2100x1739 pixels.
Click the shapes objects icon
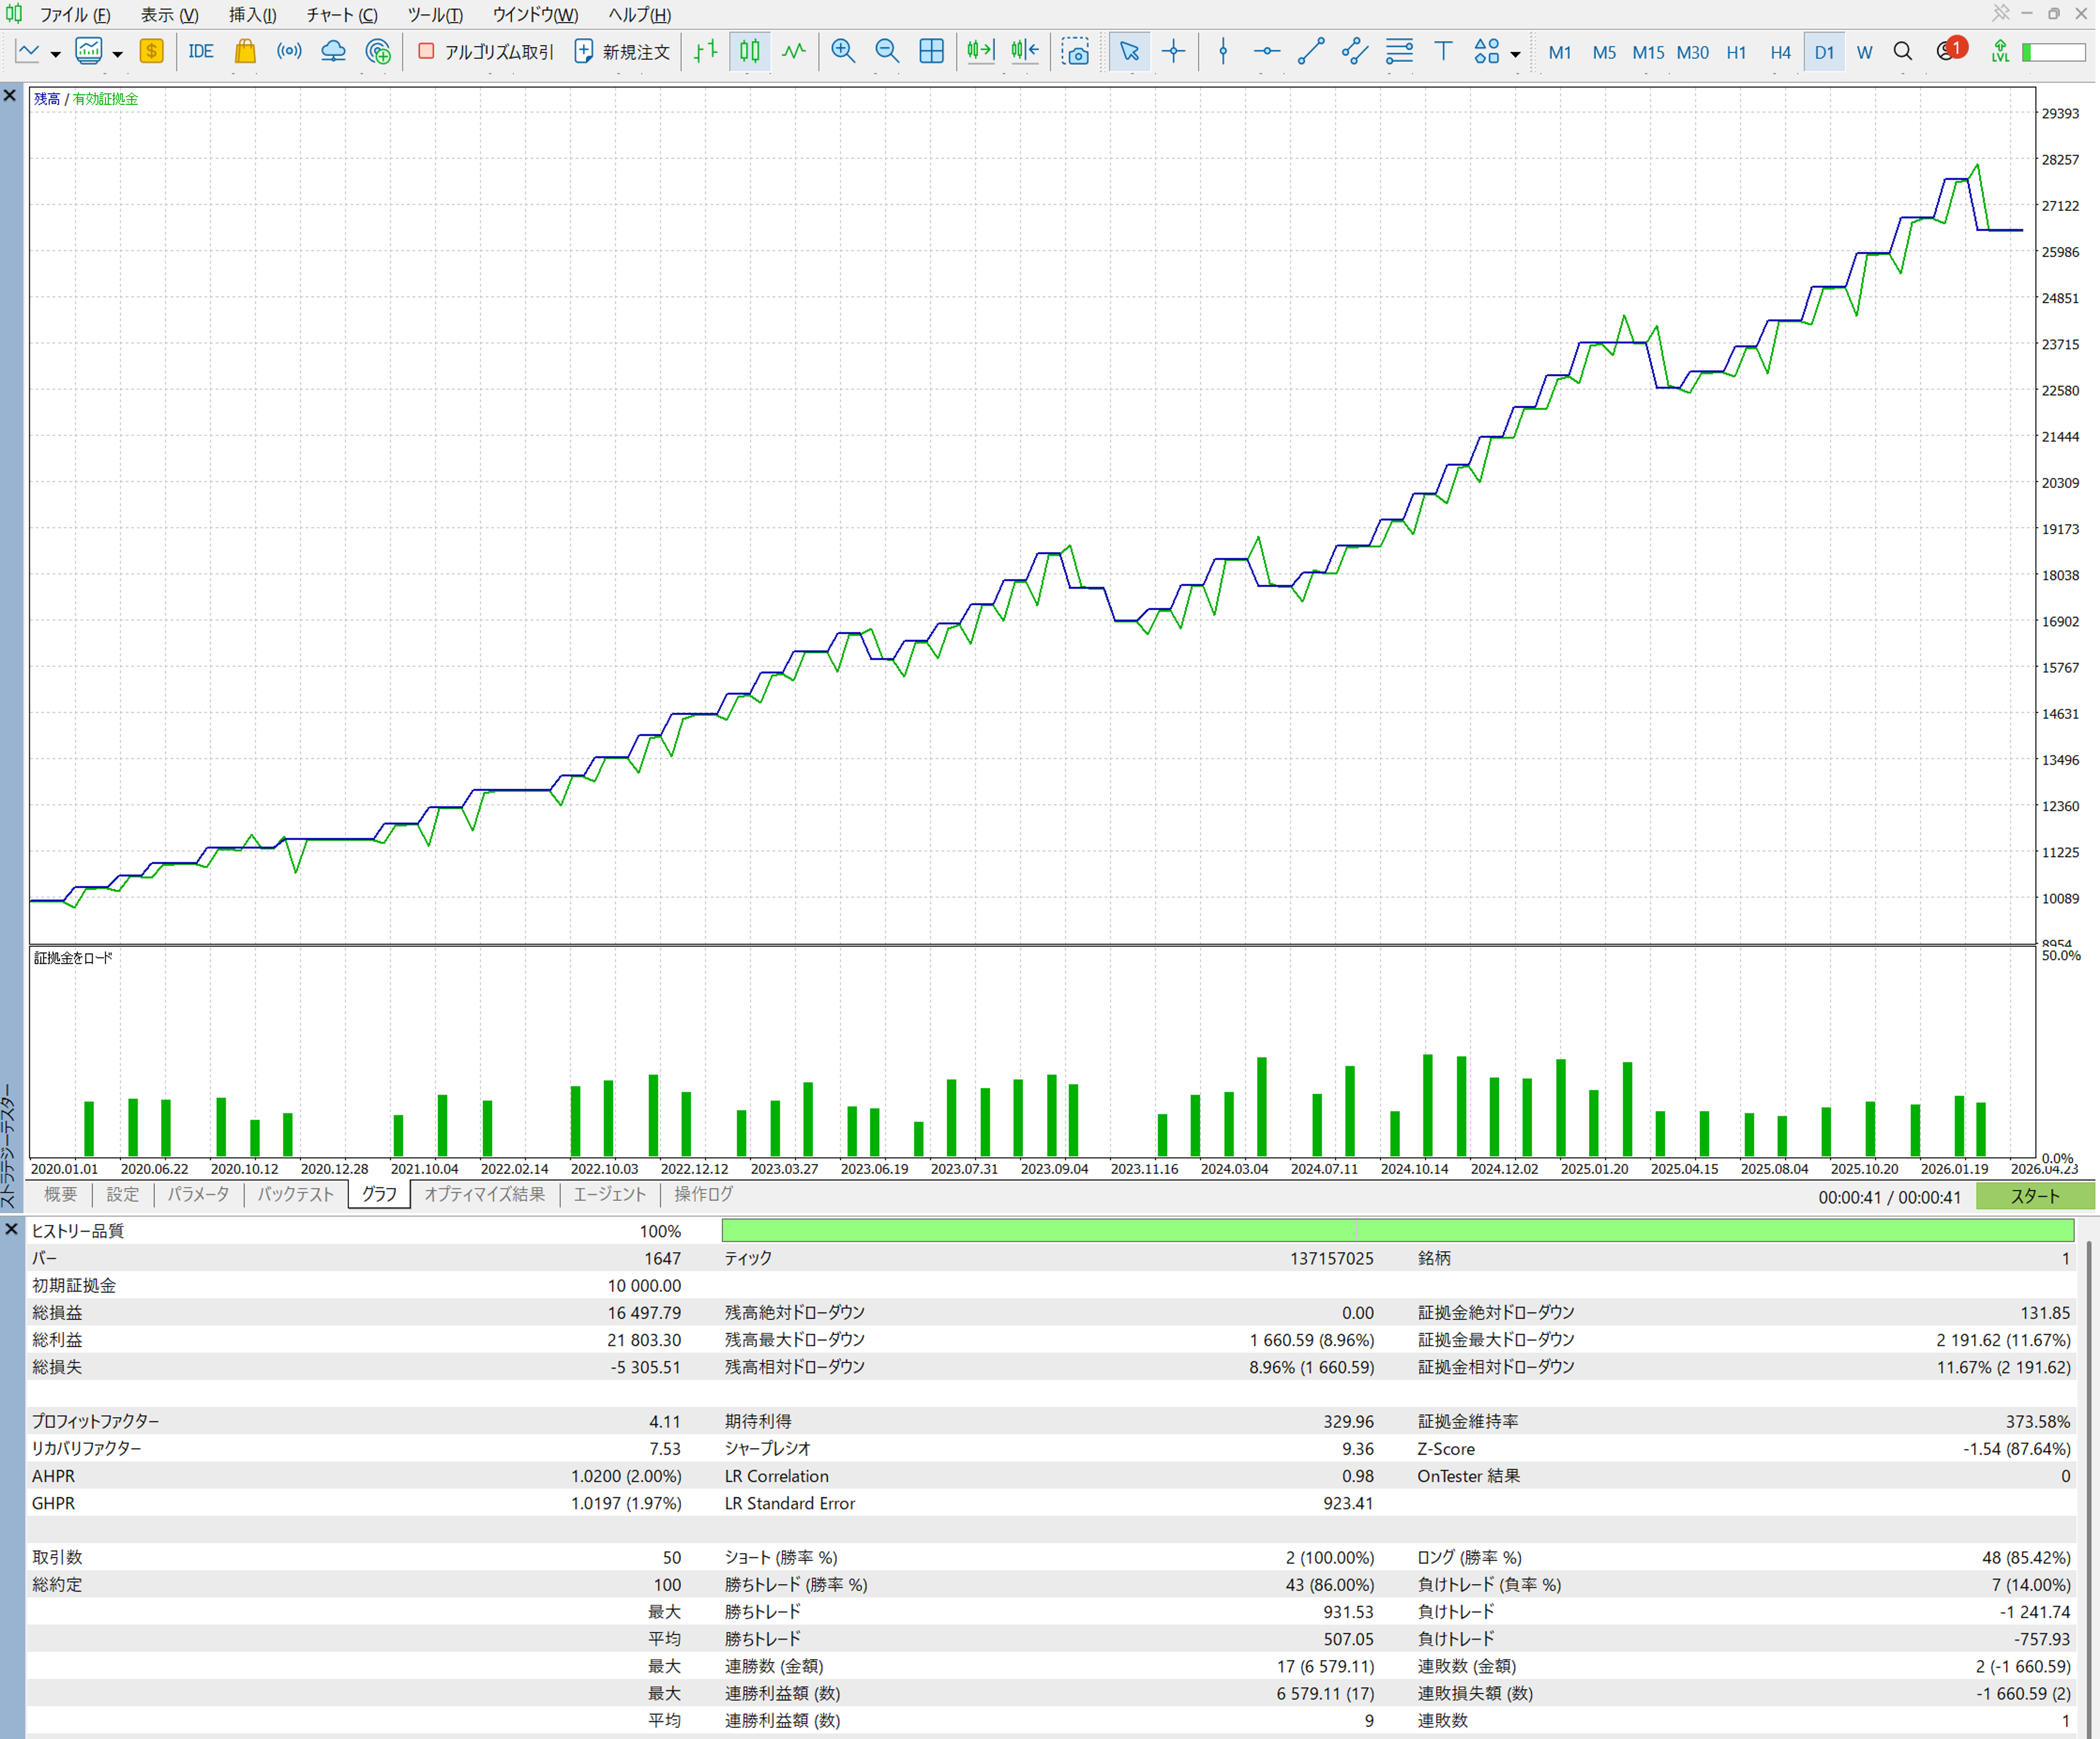click(1487, 51)
